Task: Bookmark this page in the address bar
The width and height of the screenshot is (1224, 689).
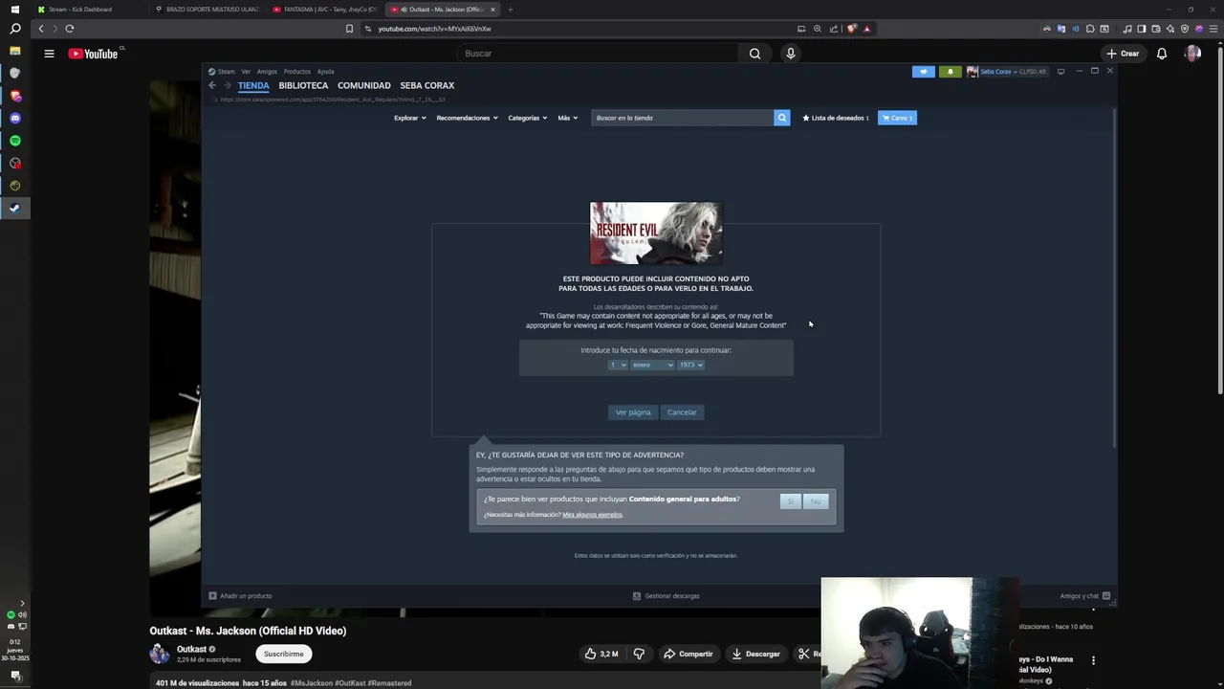Action: pos(349,29)
